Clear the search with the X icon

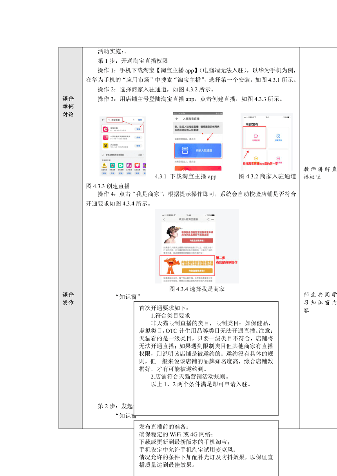[133, 119]
